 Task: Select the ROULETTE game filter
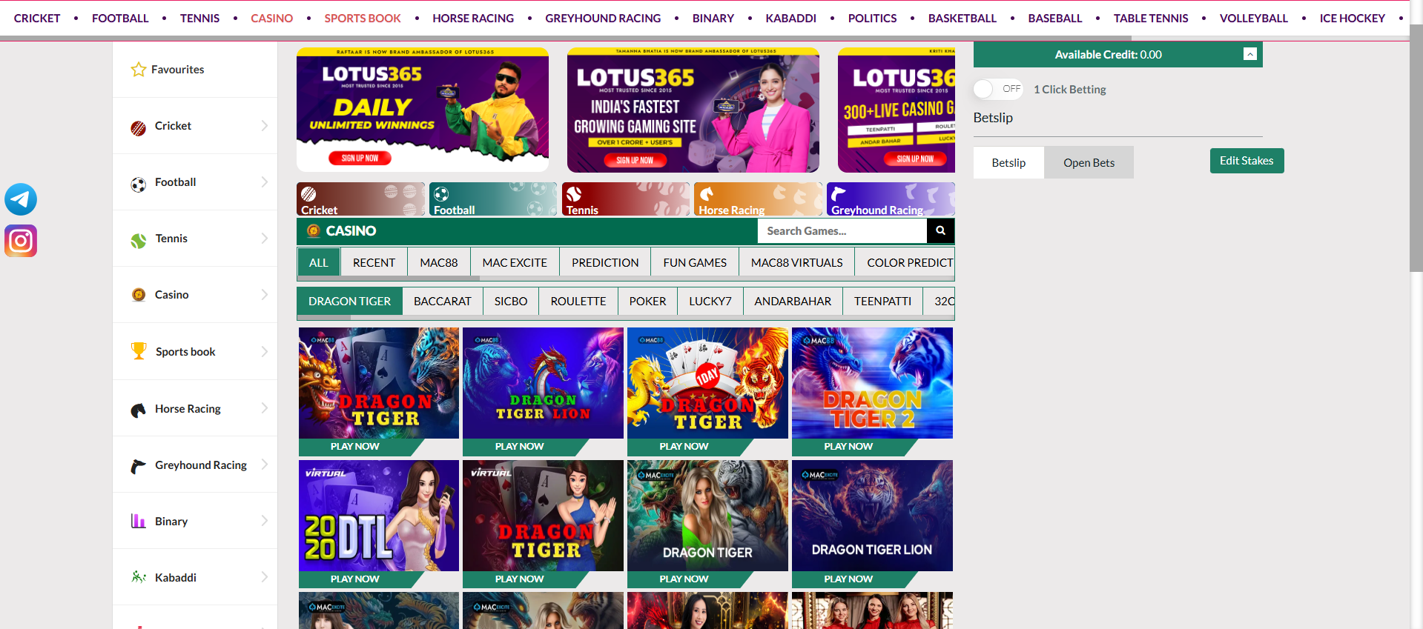tap(578, 301)
